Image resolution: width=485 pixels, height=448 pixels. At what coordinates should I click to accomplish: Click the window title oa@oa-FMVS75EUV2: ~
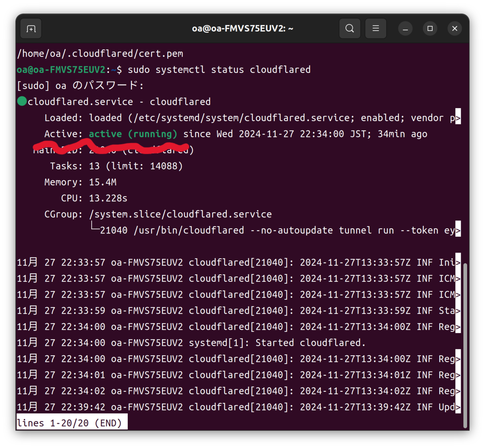click(242, 29)
